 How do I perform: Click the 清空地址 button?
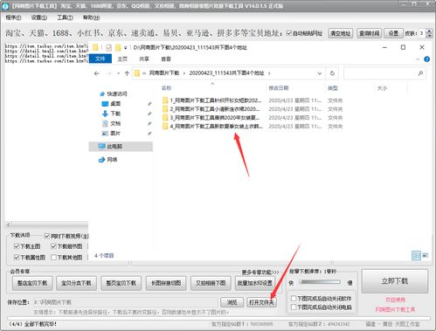341,33
